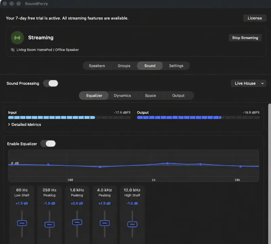Switch to the Speakers tab
271x244 pixels.
tap(97, 66)
